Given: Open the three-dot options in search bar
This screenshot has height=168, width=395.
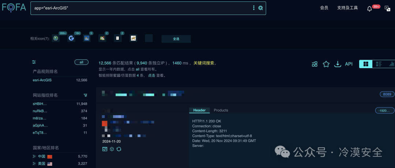Looking at the screenshot, I should pyautogui.click(x=254, y=8).
